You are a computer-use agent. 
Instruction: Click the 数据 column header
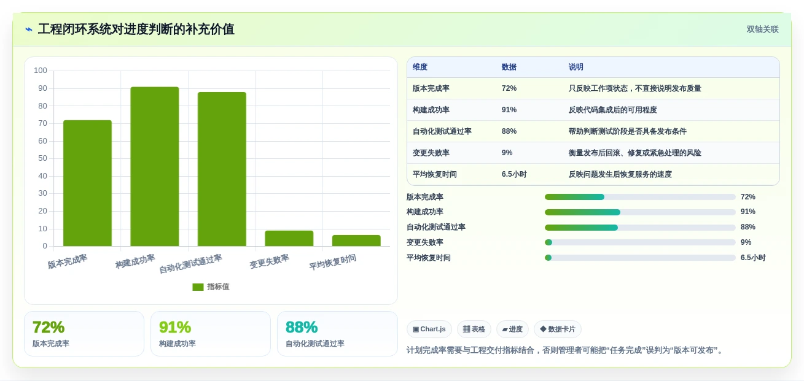pyautogui.click(x=509, y=67)
